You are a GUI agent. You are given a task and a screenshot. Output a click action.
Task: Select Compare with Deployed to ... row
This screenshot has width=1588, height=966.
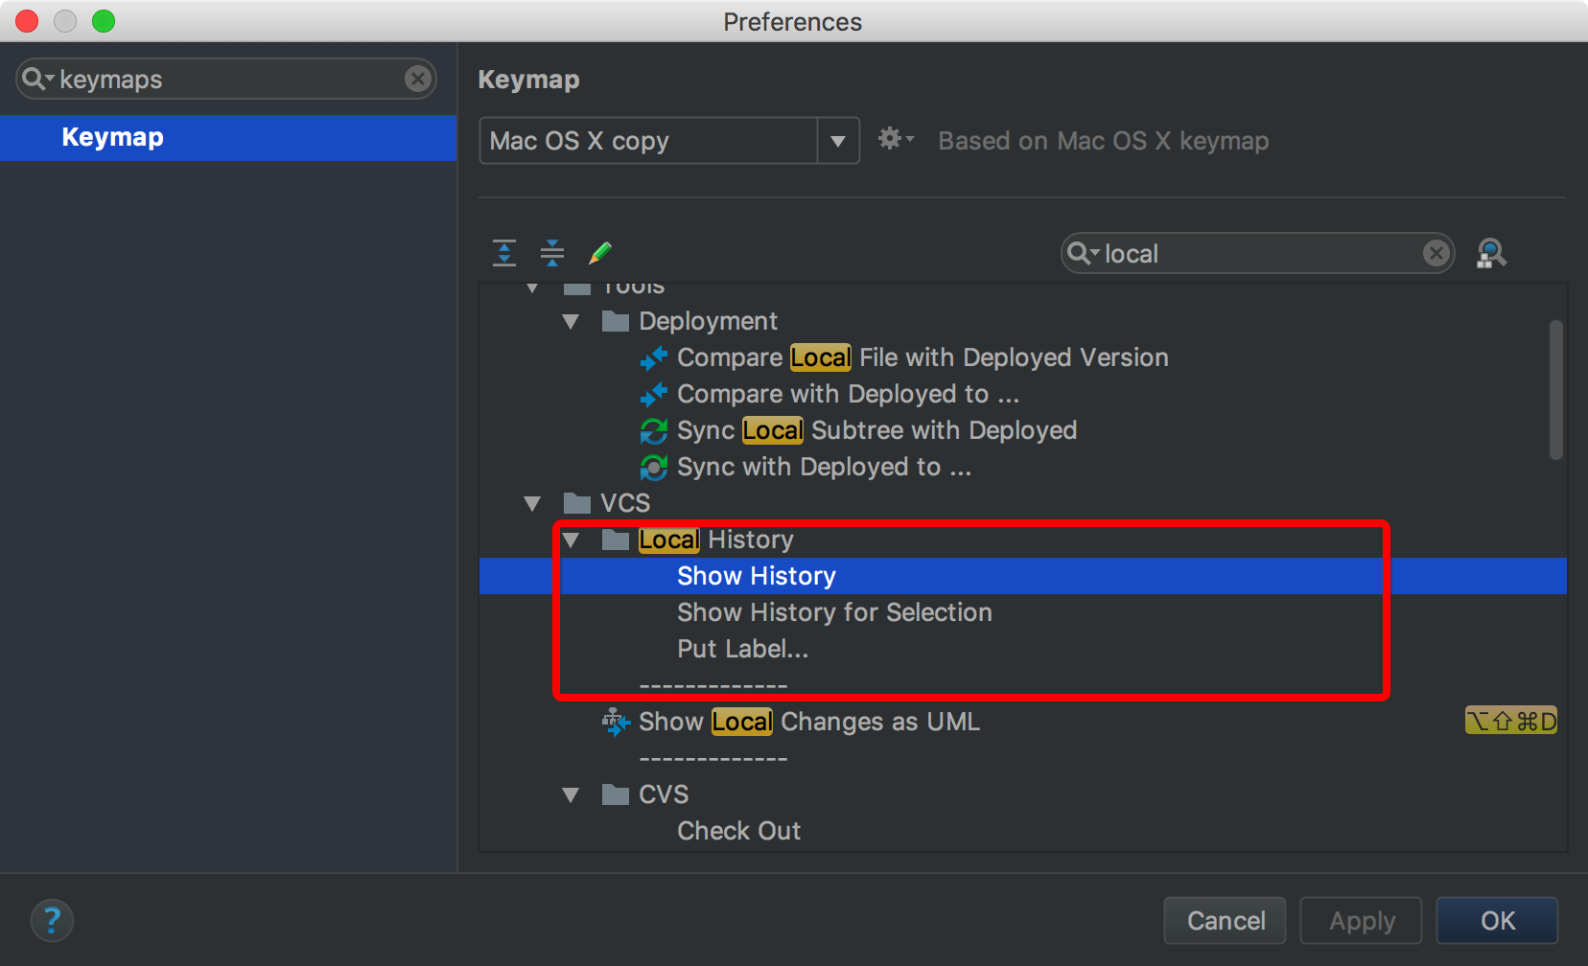tap(1023, 394)
